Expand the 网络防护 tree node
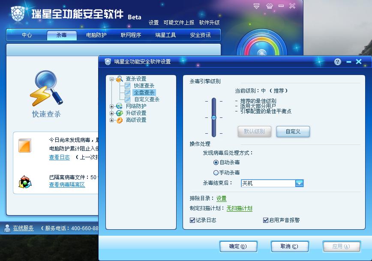372x261 pixels. click(111, 107)
